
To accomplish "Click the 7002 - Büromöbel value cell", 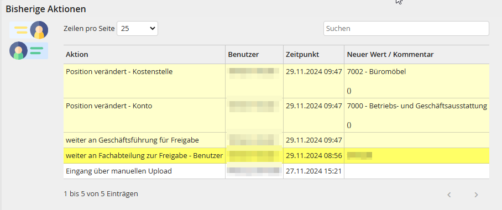I will (416, 81).
